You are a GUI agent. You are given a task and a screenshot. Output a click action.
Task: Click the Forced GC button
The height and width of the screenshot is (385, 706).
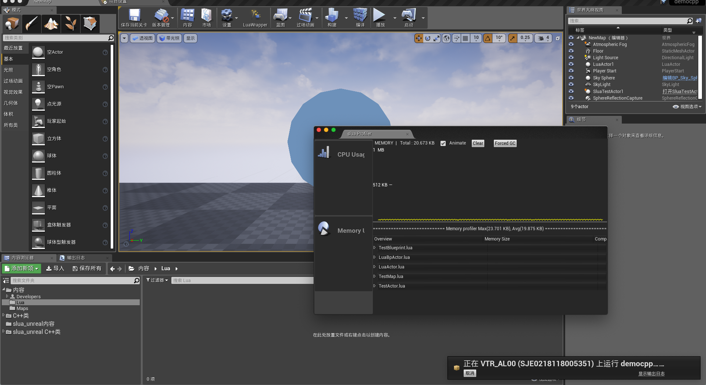[x=505, y=143]
